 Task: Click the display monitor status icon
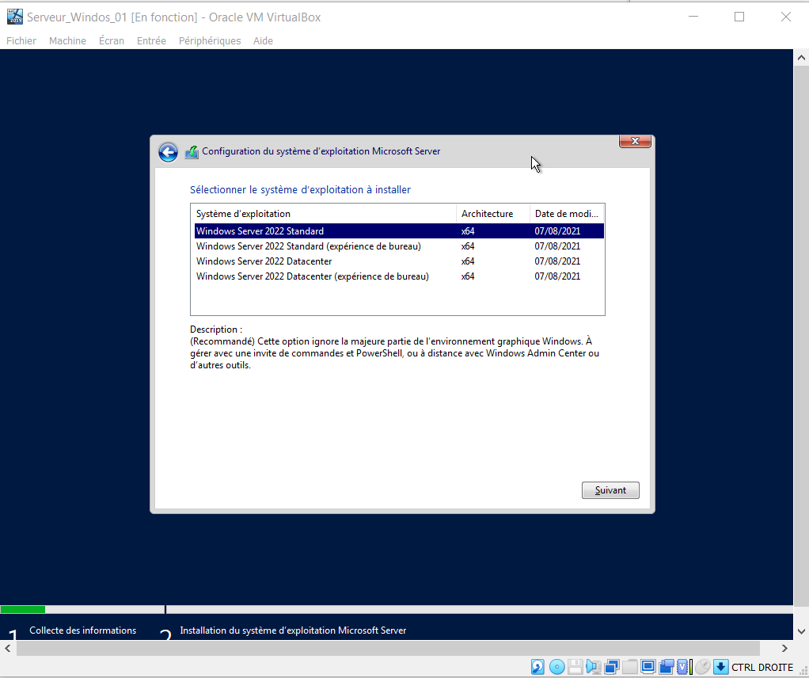pos(648,667)
